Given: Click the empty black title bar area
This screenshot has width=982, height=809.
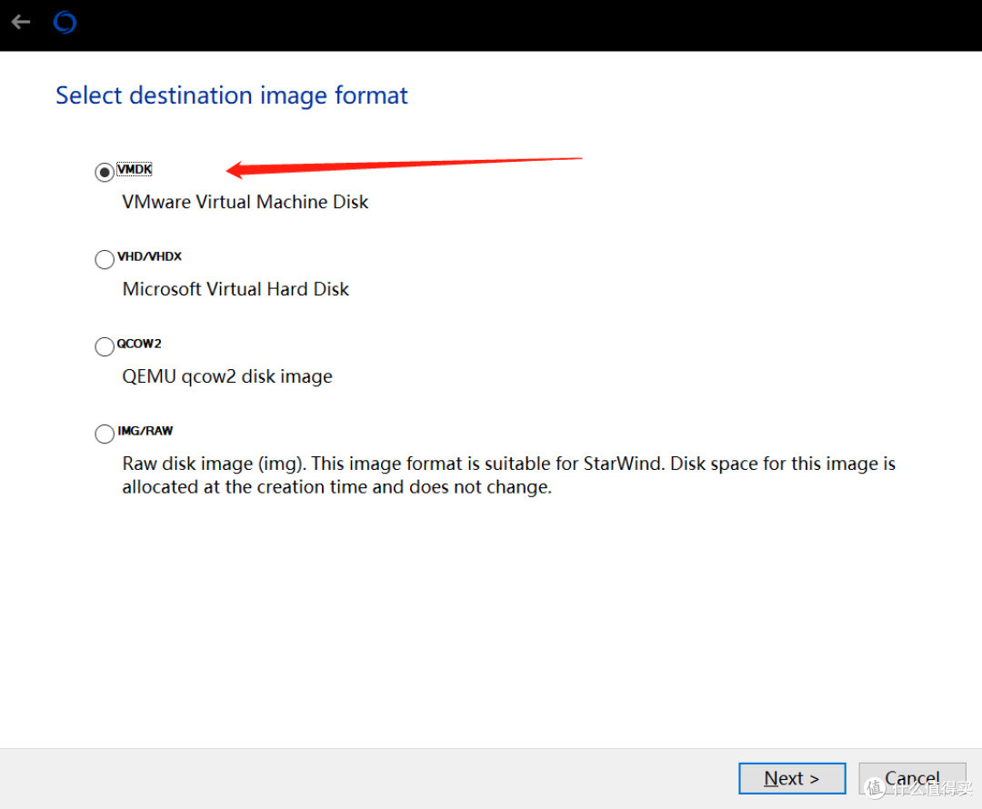Looking at the screenshot, I should coord(509,25).
